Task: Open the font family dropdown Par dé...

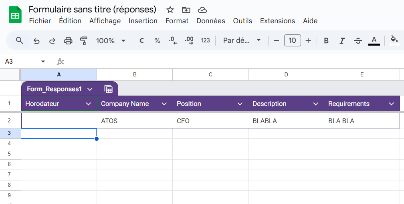Action: point(242,41)
